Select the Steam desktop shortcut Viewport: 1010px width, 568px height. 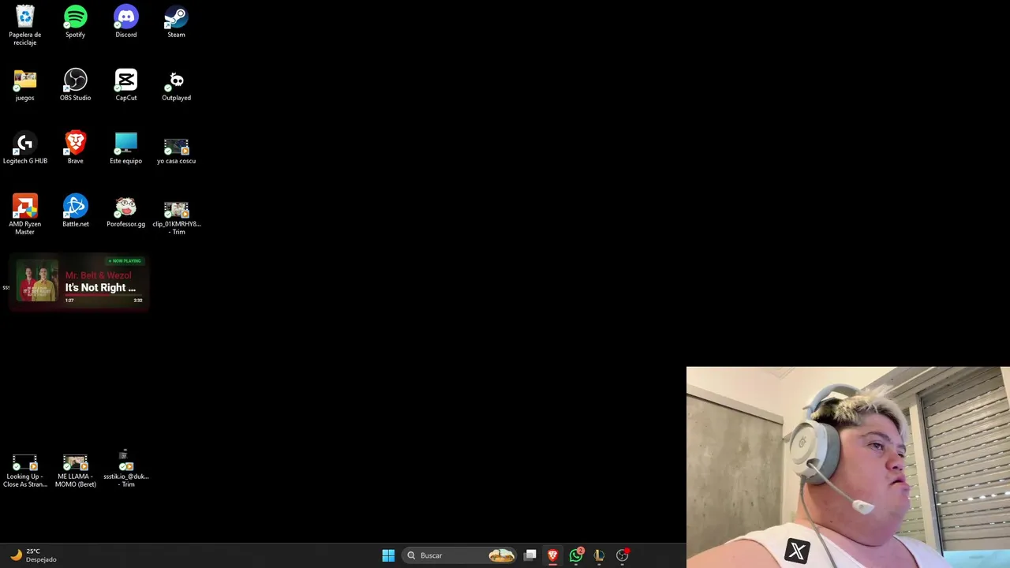click(176, 21)
